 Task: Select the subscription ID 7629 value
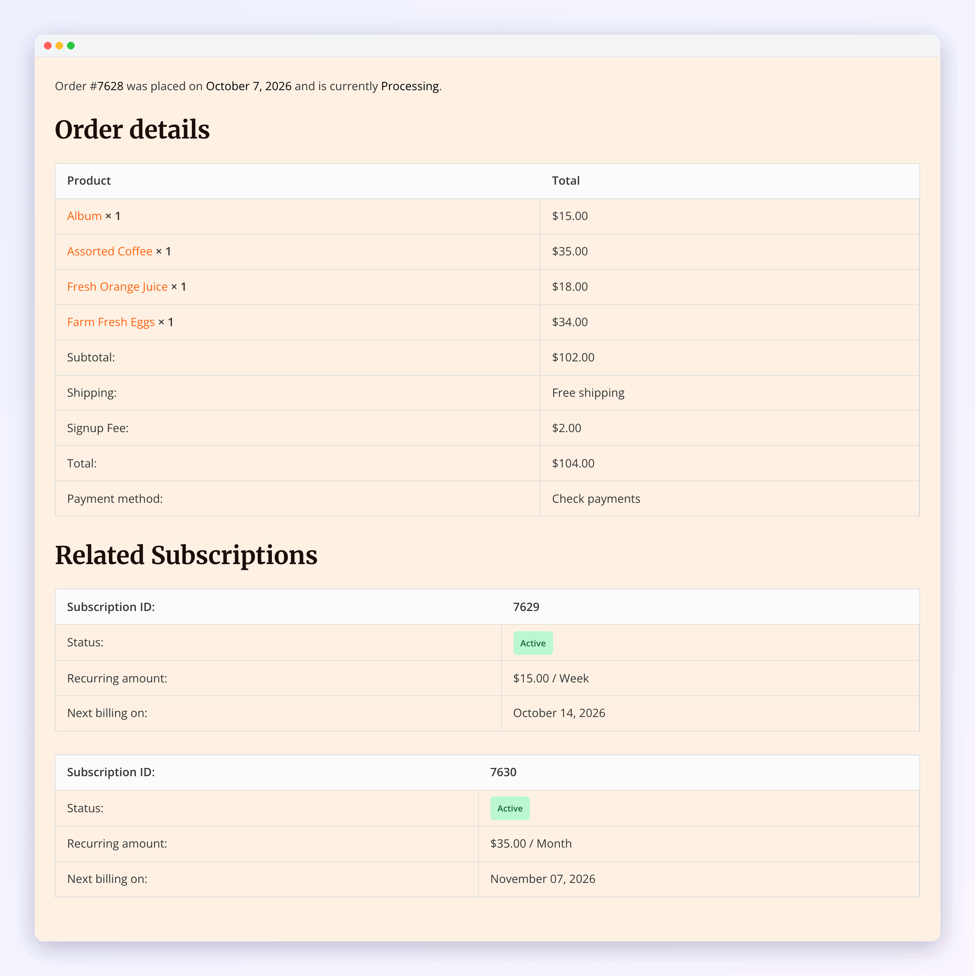526,607
